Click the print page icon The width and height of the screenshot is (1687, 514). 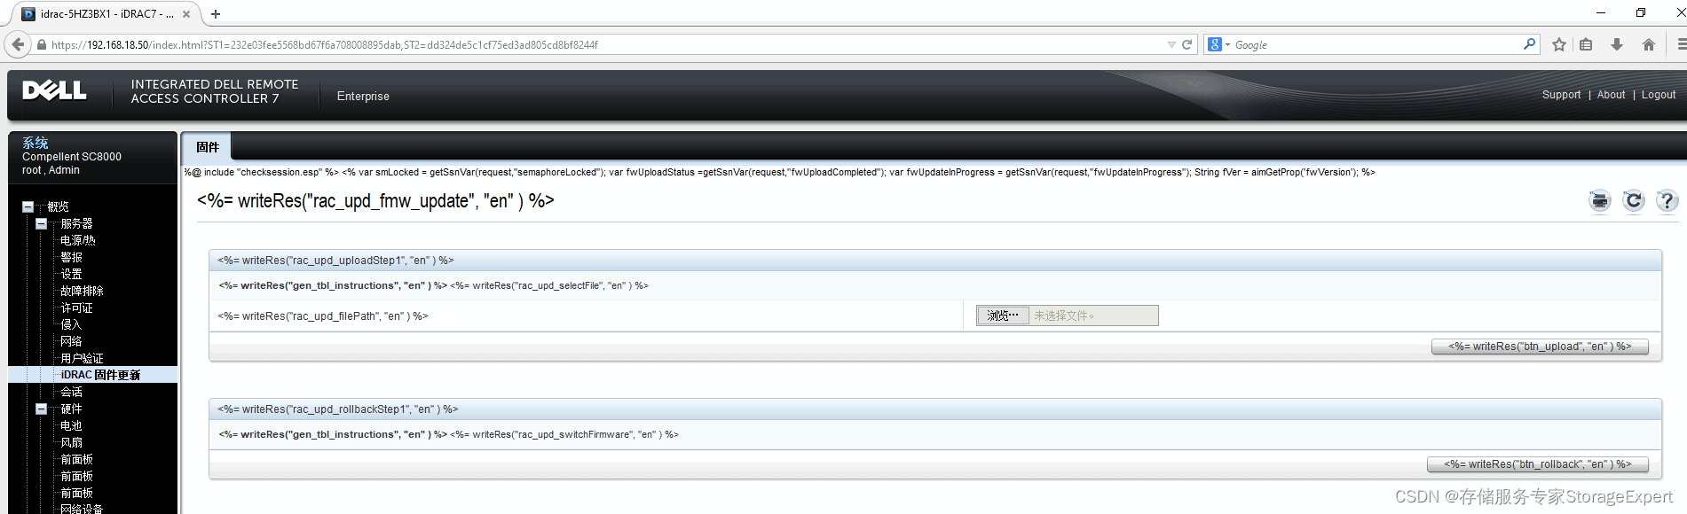click(x=1599, y=201)
